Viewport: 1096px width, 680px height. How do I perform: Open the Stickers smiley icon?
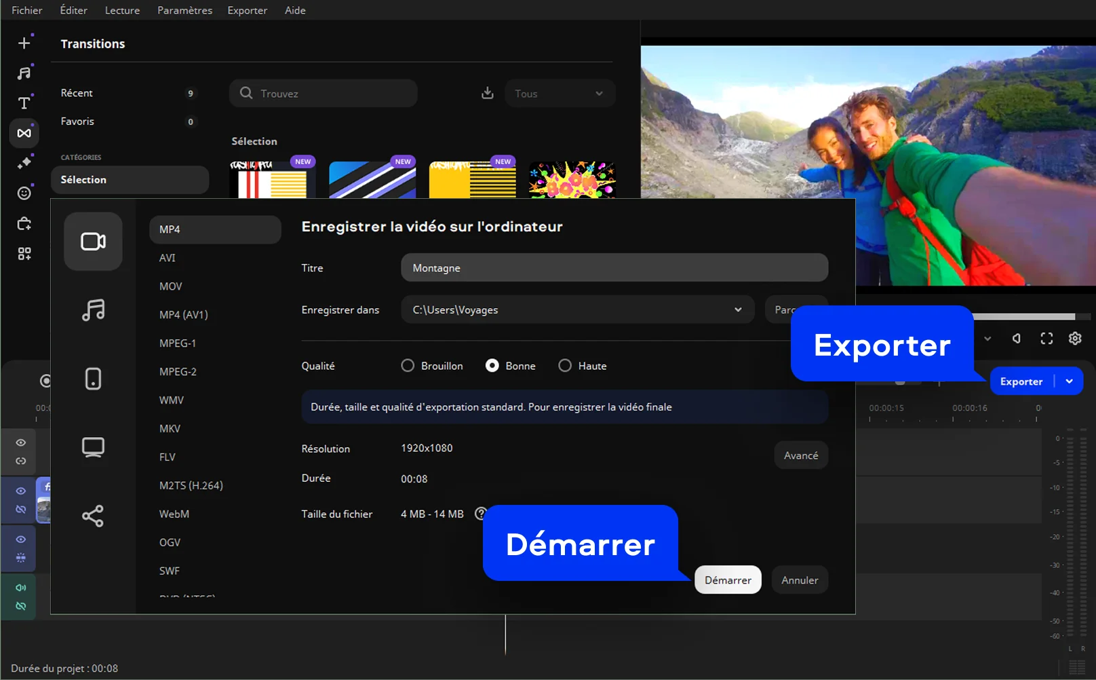pyautogui.click(x=24, y=193)
